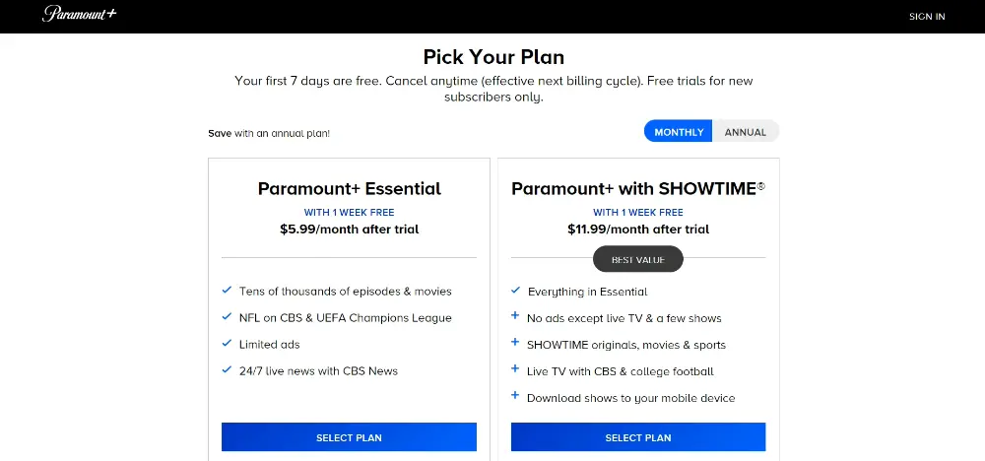This screenshot has height=461, width=985.
Task: Click checkmark beside Everything in Essential
Action: (x=516, y=291)
